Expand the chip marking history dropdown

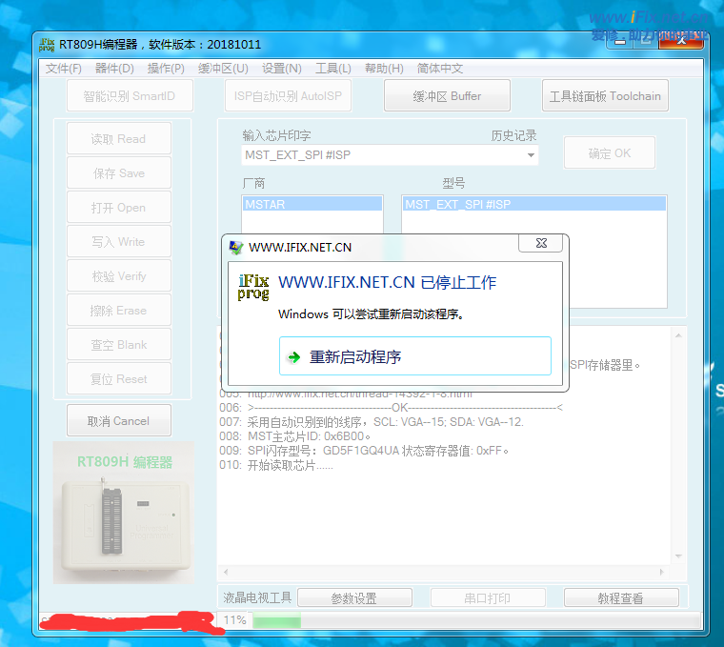[531, 155]
